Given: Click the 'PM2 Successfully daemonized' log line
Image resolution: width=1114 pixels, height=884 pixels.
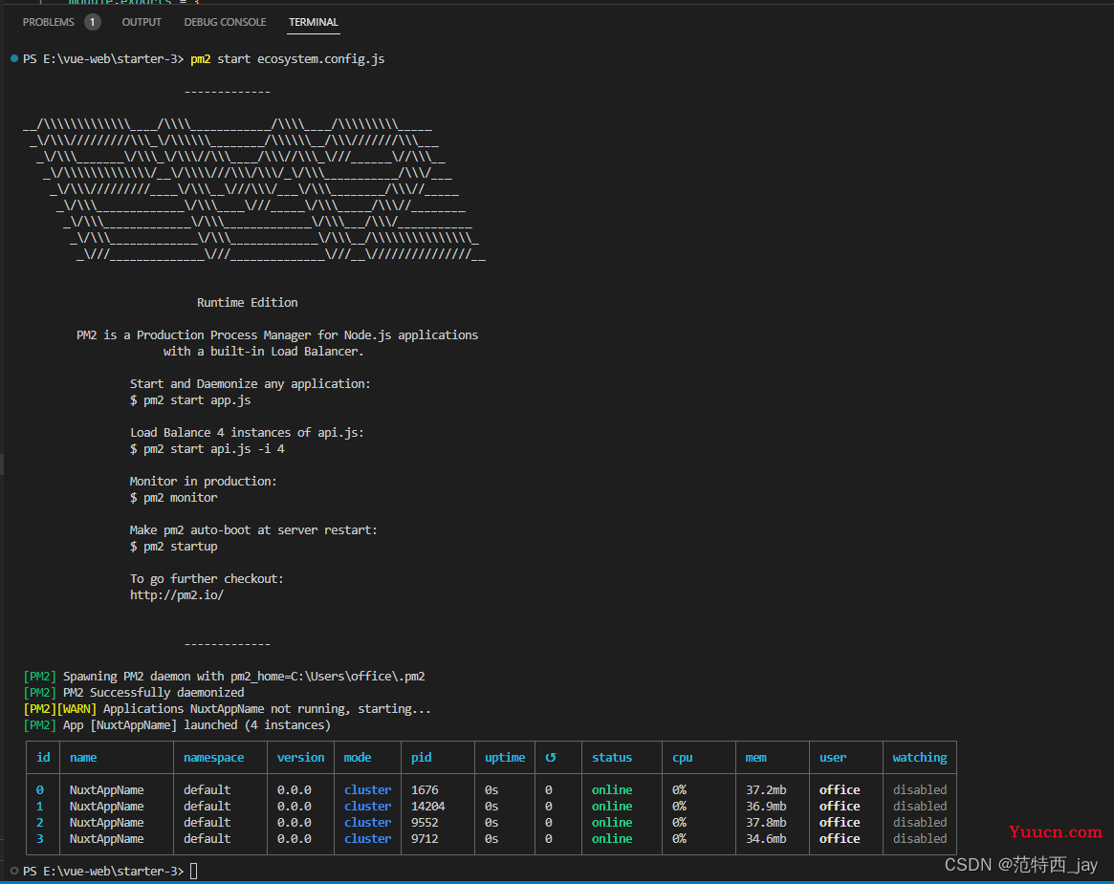Looking at the screenshot, I should (x=134, y=692).
